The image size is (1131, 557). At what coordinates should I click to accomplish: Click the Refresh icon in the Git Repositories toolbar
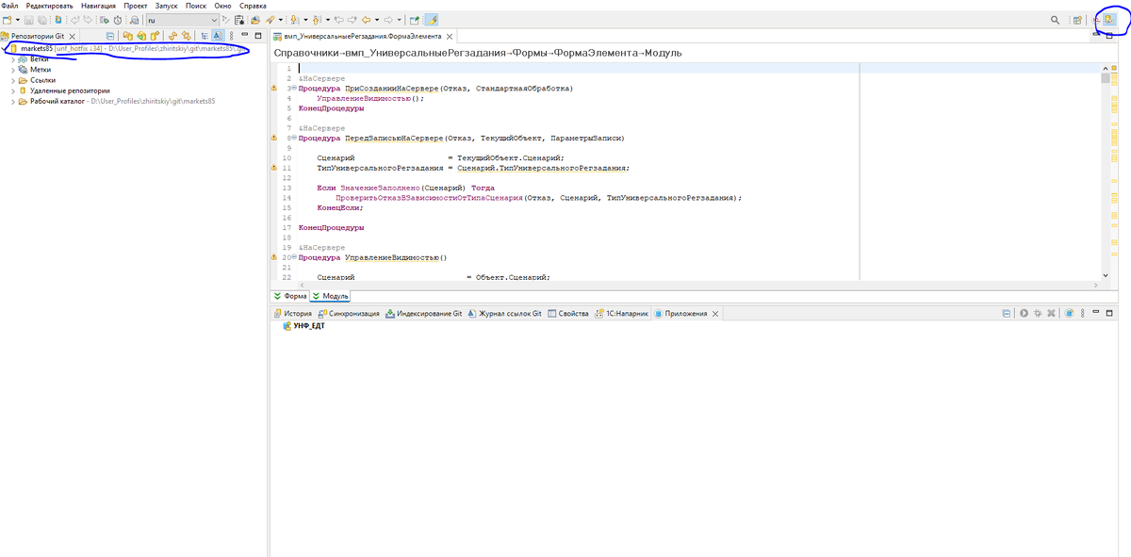[172, 36]
